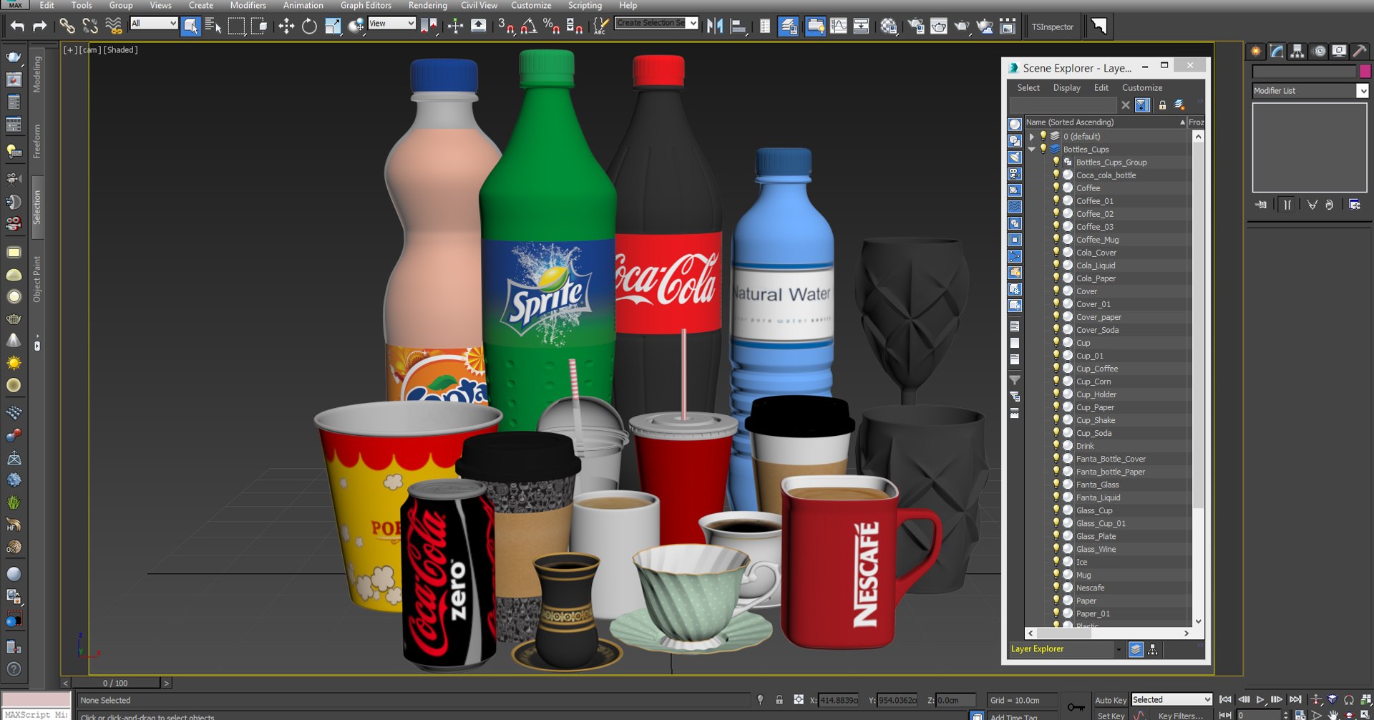Toggle the Angle Snap icon
Viewport: 1374px width, 720px height.
coord(529,26)
